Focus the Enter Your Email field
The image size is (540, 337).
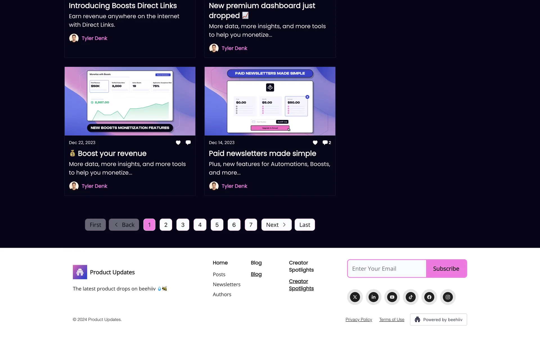387,268
